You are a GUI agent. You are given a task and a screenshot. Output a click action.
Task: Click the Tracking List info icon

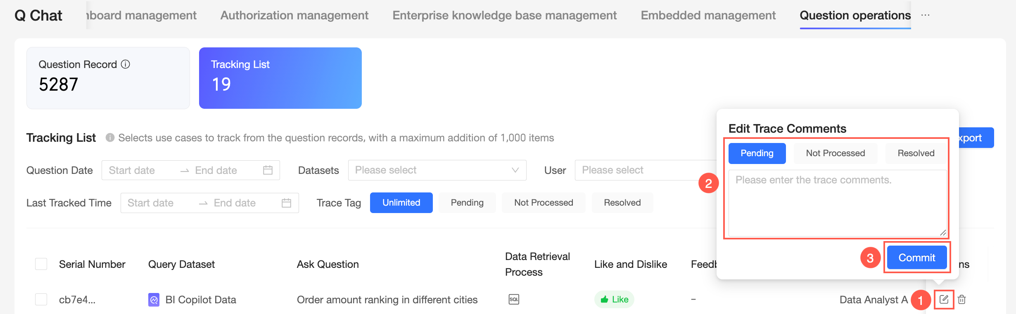pos(110,138)
